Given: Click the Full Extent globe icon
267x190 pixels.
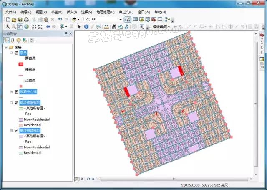Looking at the screenshot, I should [x=26, y=27].
